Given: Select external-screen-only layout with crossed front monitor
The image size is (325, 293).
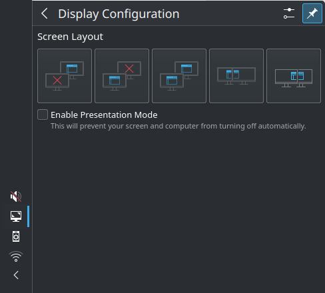Looking at the screenshot, I should click(x=65, y=76).
